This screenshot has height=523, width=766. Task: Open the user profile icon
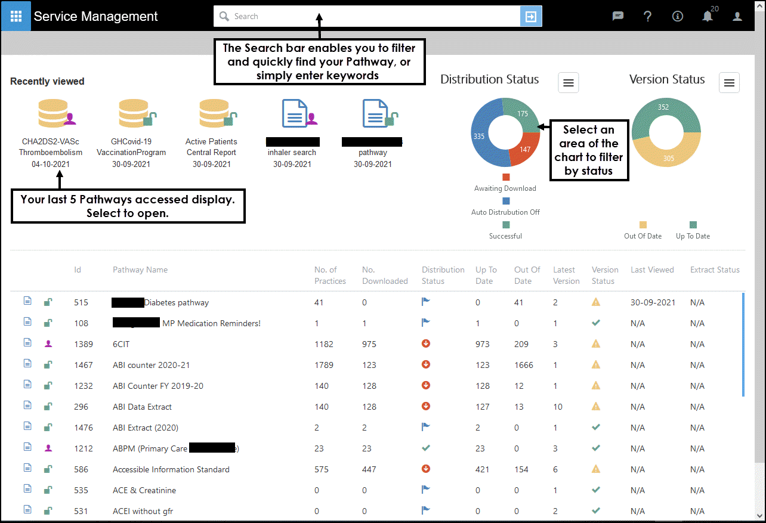click(x=737, y=17)
